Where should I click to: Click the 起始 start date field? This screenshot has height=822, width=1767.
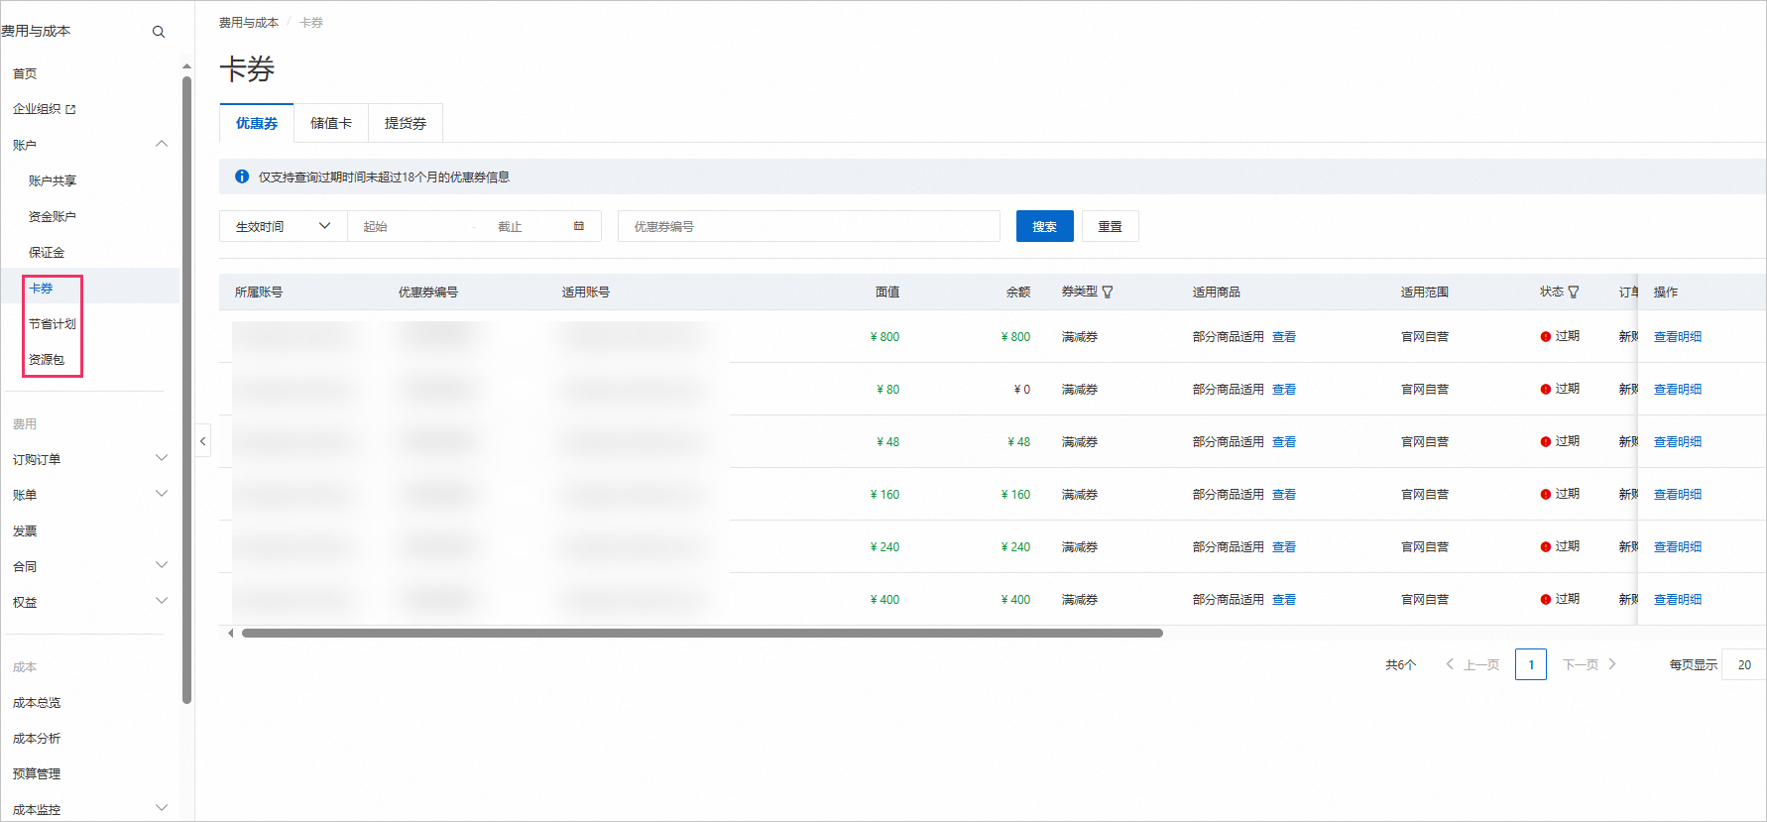point(412,226)
